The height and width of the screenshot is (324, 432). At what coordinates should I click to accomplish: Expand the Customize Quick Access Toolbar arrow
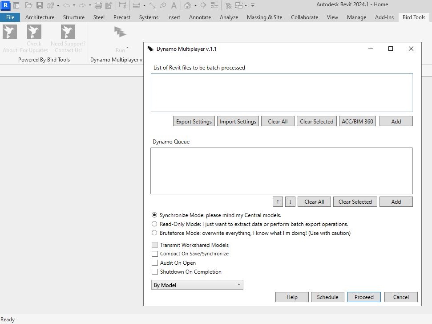point(253,5)
